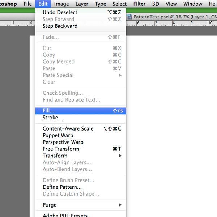The image size is (217, 217).
Task: Click the Fade... entry
Action: [x=81, y=37]
